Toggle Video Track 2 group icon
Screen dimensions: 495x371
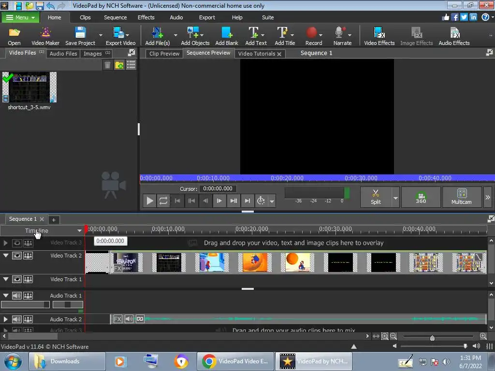click(x=28, y=256)
